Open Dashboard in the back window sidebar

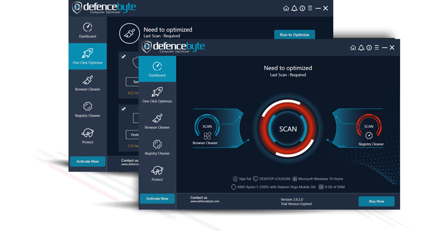point(88,30)
